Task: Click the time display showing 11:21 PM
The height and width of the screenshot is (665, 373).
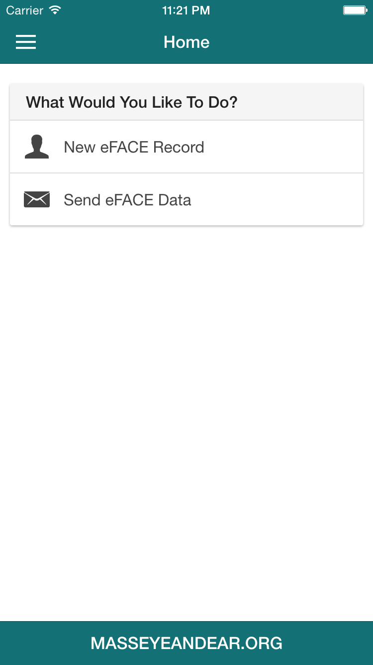Action: [x=186, y=9]
